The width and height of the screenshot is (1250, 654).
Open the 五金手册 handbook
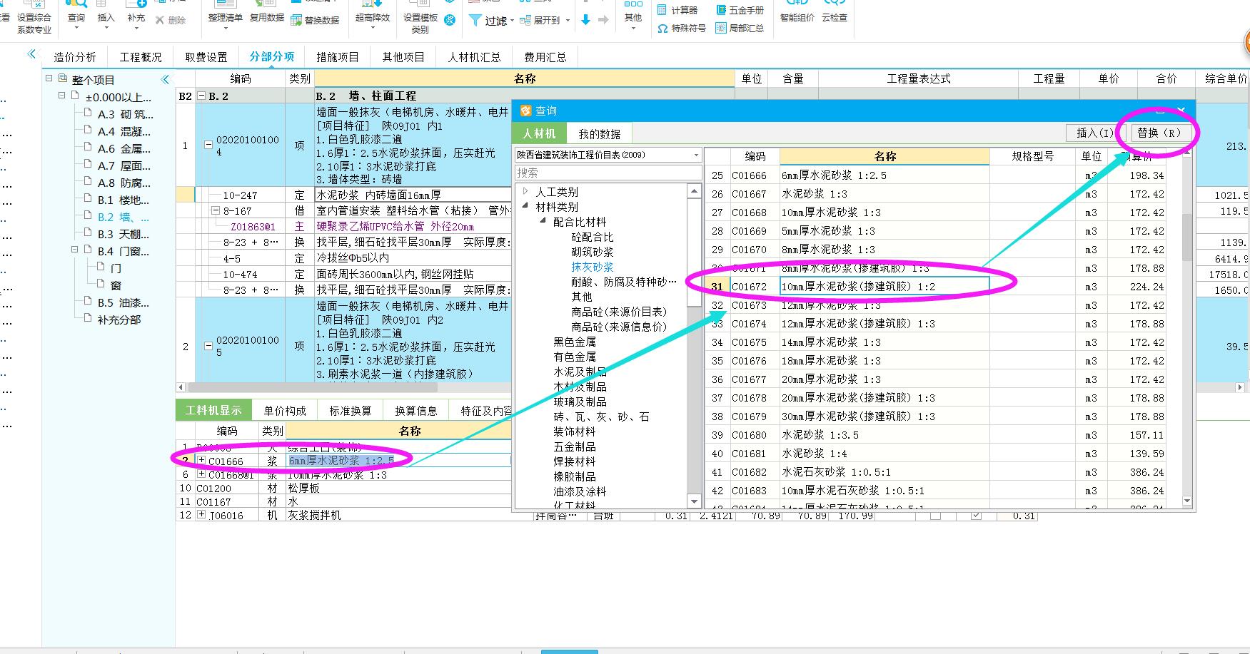tap(739, 10)
